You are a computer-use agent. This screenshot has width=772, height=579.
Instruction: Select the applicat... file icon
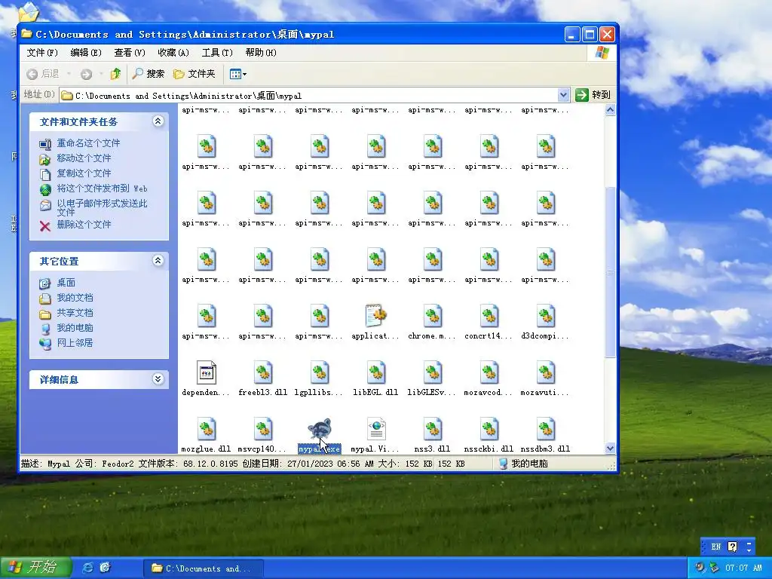point(376,316)
